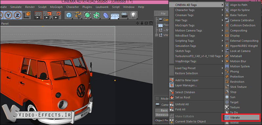Choose Add to New Layer
The image size is (262, 125).
click(196, 80)
